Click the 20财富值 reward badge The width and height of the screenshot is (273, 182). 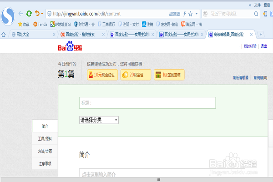[x=136, y=75]
